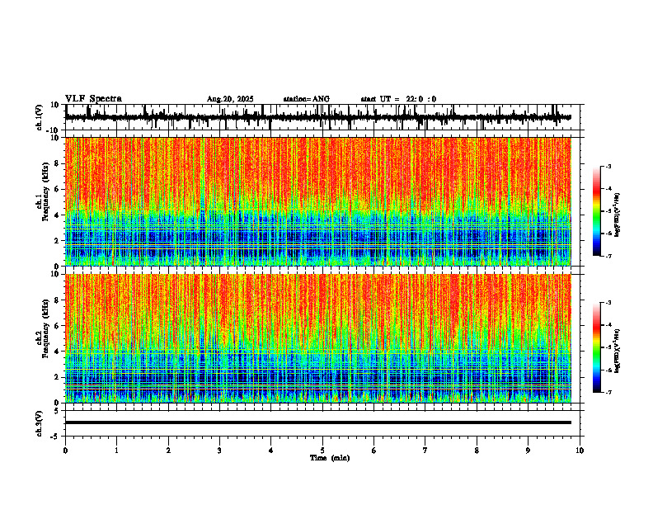This screenshot has width=653, height=505.
Task: Click the time axis tick label '6'
Action: click(x=374, y=451)
